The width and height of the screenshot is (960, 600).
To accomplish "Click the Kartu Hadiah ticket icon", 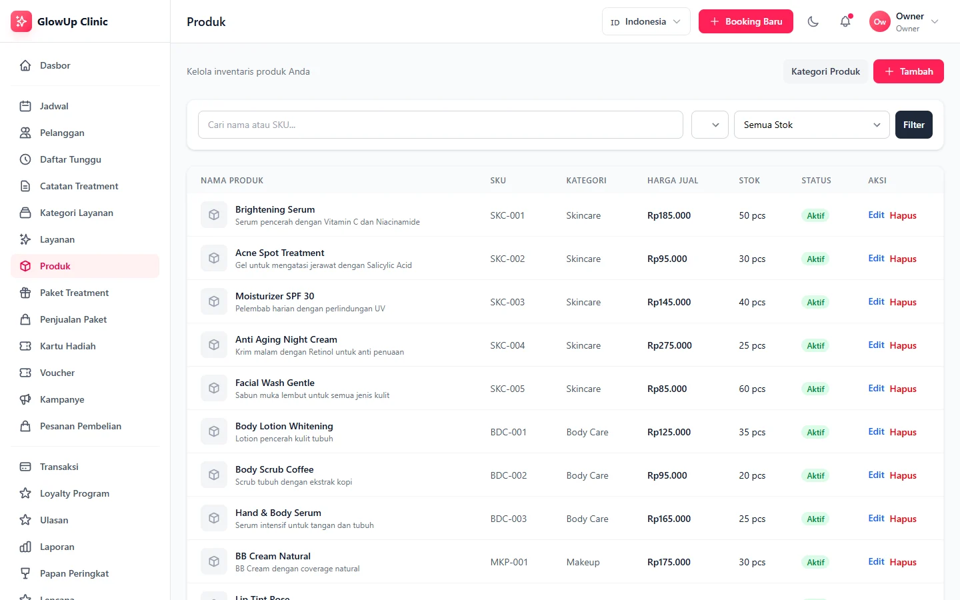I will (x=25, y=346).
